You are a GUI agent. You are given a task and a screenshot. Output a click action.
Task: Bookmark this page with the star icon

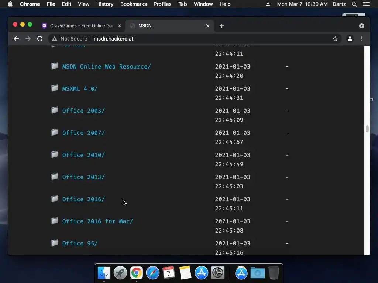[x=335, y=39]
